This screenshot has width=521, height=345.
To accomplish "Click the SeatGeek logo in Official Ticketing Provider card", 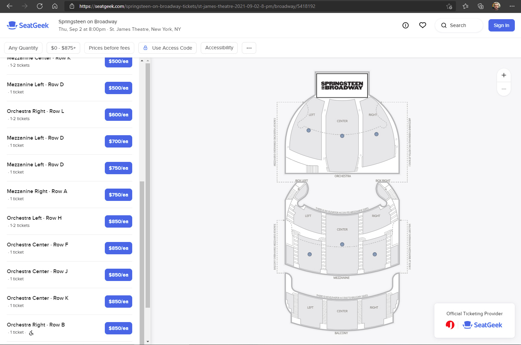I will [x=482, y=325].
